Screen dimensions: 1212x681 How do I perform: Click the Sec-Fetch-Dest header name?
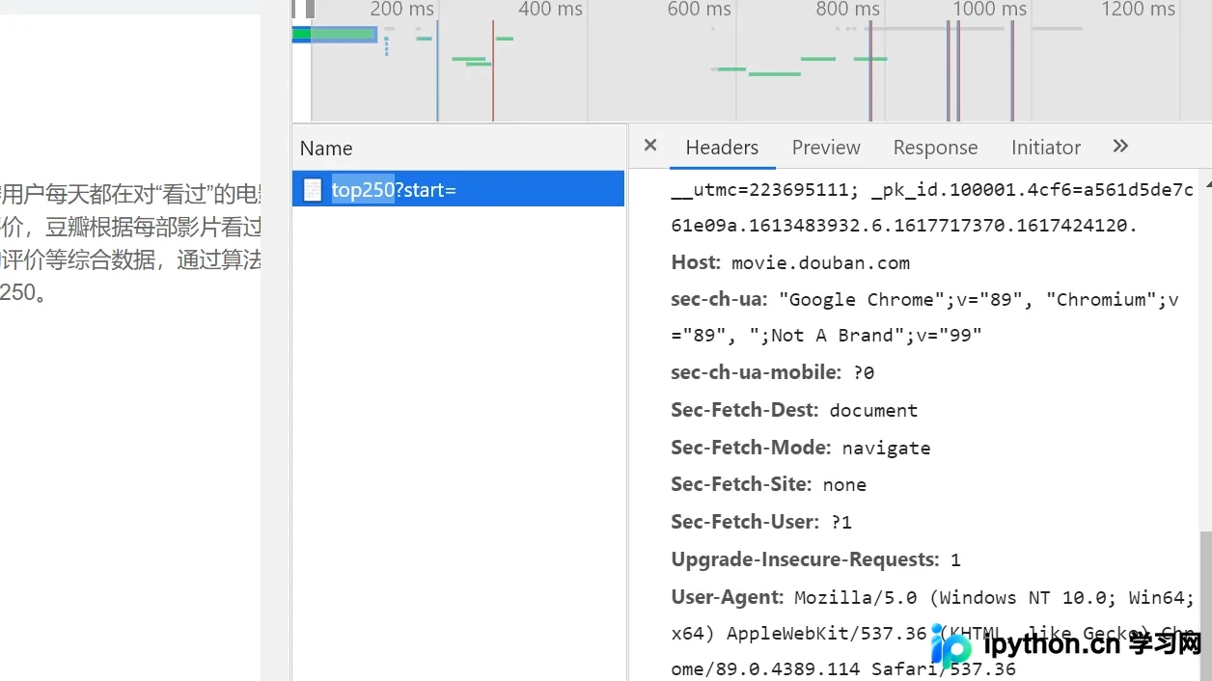pyautogui.click(x=745, y=410)
